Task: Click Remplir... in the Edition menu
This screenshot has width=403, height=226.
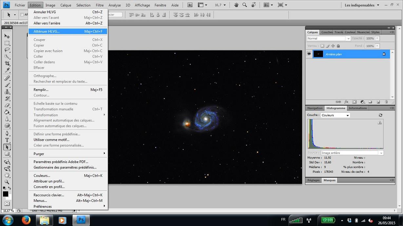Action: pyautogui.click(x=41, y=89)
